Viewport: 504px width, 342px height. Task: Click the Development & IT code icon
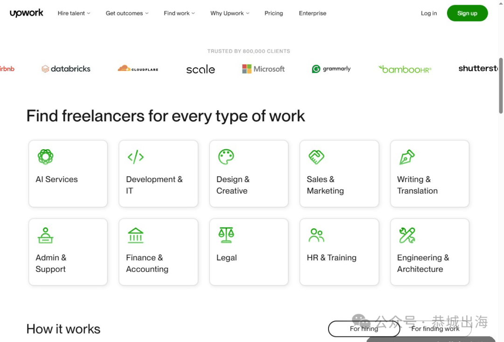[x=136, y=157]
